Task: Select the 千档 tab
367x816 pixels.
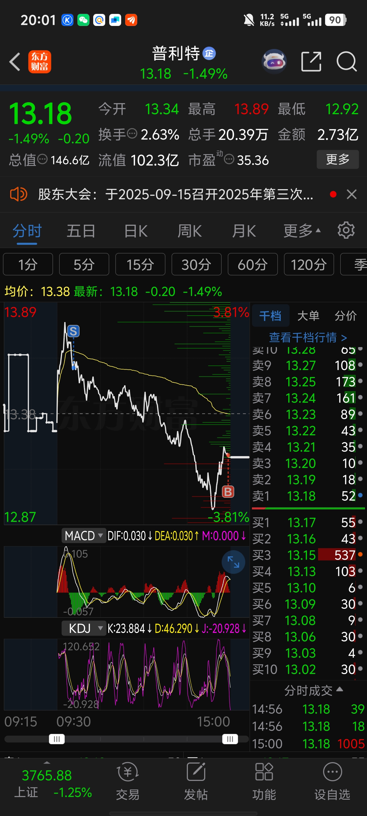Action: click(x=270, y=316)
